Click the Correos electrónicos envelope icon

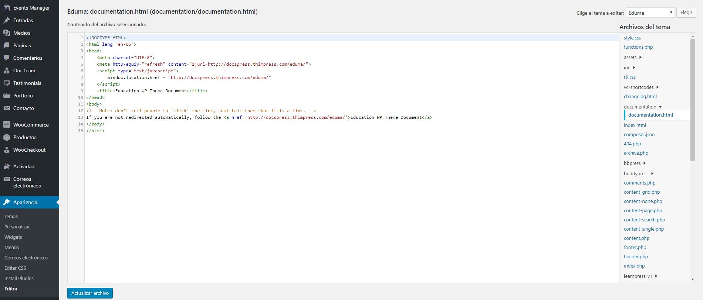[7, 179]
